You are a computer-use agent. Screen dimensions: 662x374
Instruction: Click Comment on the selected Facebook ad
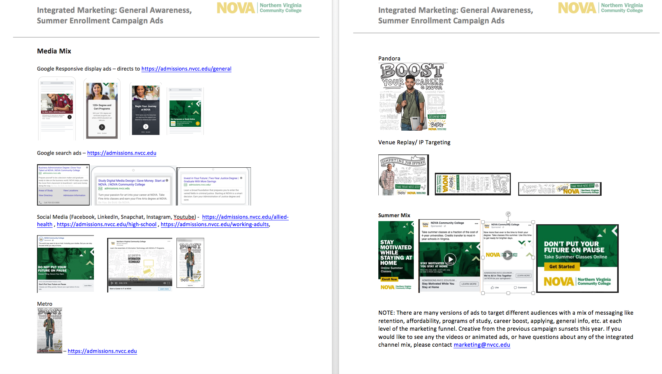(x=520, y=287)
